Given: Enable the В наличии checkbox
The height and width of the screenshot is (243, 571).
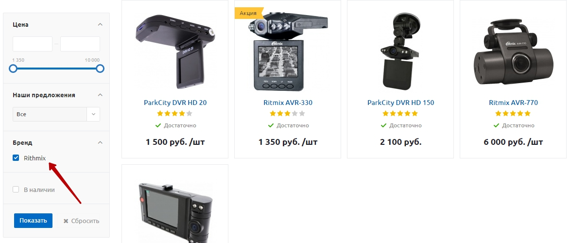Looking at the screenshot, I should click(x=16, y=190).
